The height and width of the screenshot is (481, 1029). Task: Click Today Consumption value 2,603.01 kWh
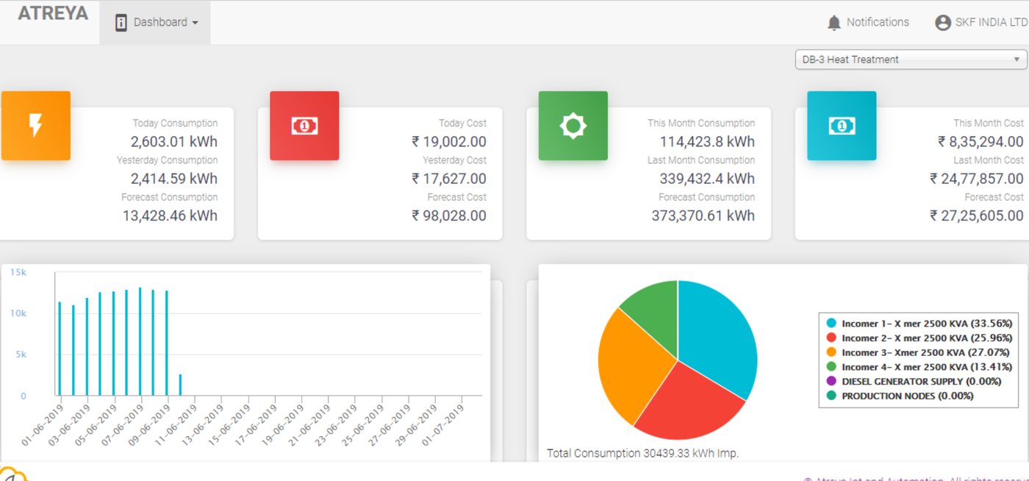(174, 141)
